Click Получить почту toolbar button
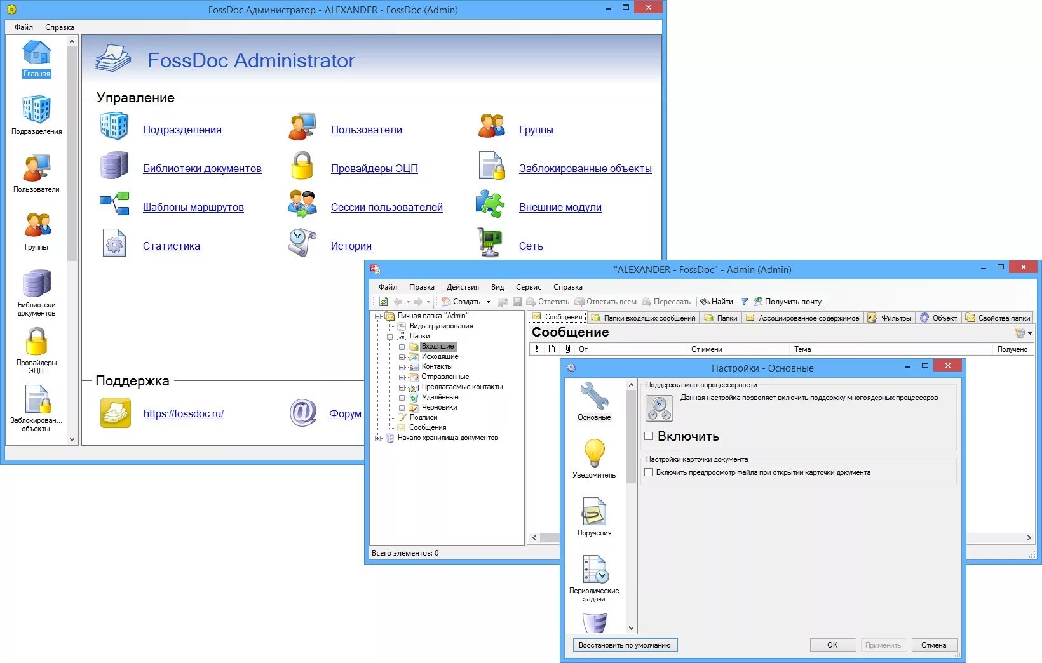The width and height of the screenshot is (1042, 663). (x=787, y=302)
